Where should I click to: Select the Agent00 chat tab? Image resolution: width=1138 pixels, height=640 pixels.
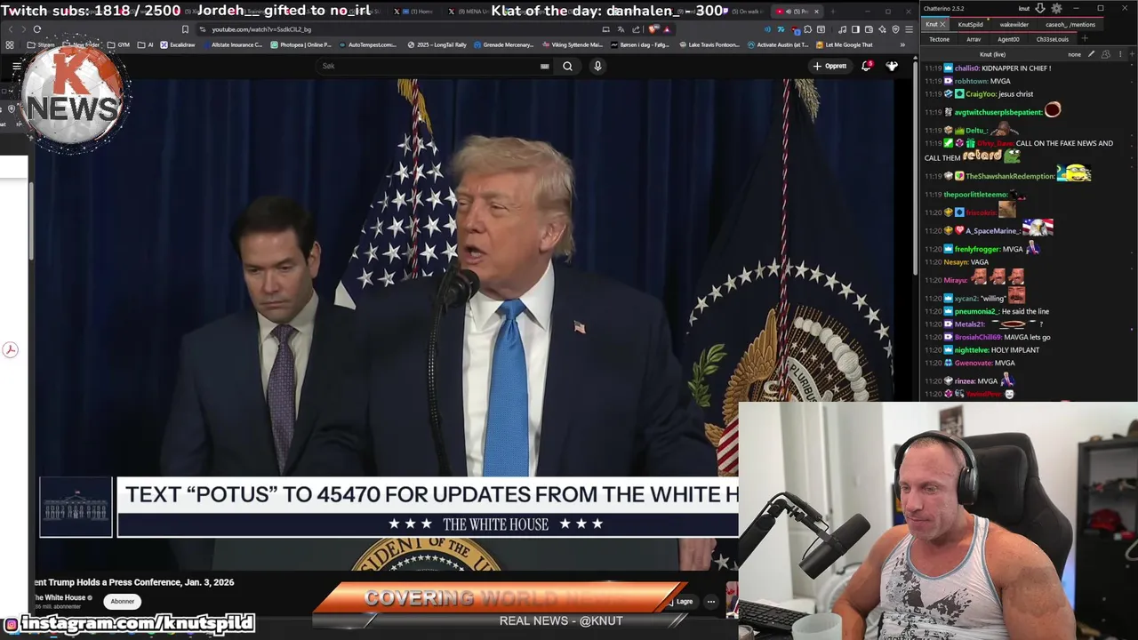click(x=1008, y=39)
